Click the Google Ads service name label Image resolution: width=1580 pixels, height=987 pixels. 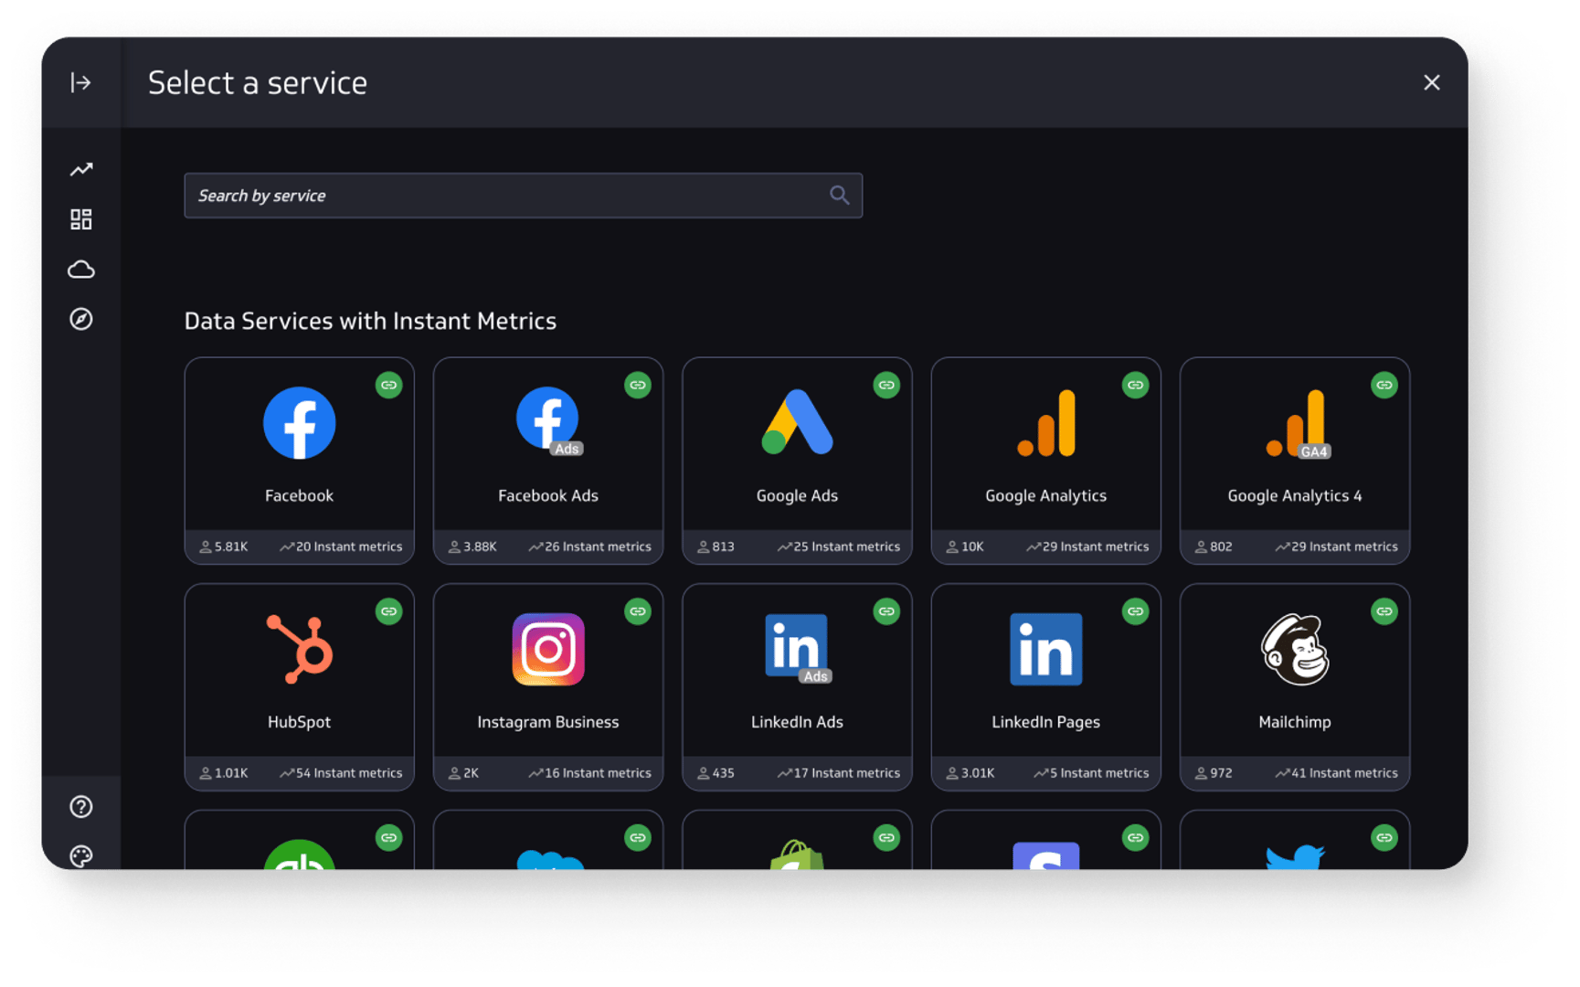click(797, 495)
